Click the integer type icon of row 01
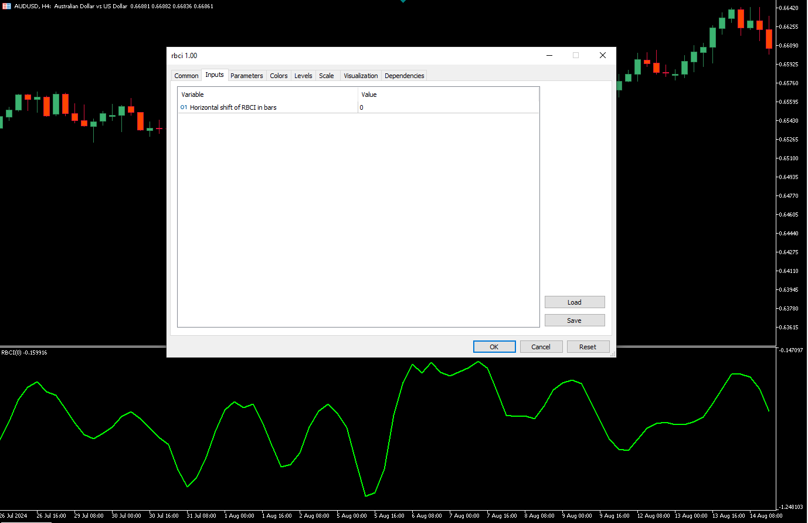Viewport: 808px width, 523px height. click(x=184, y=107)
